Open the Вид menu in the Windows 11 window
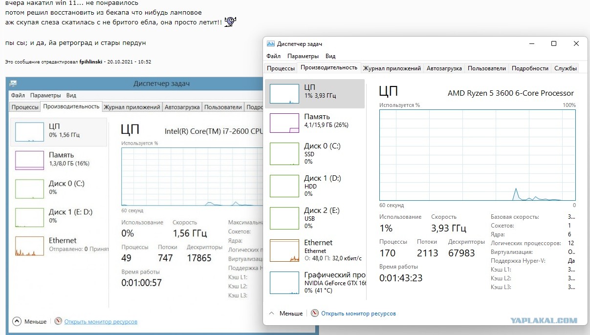Image resolution: width=590 pixels, height=335 pixels. tap(330, 56)
